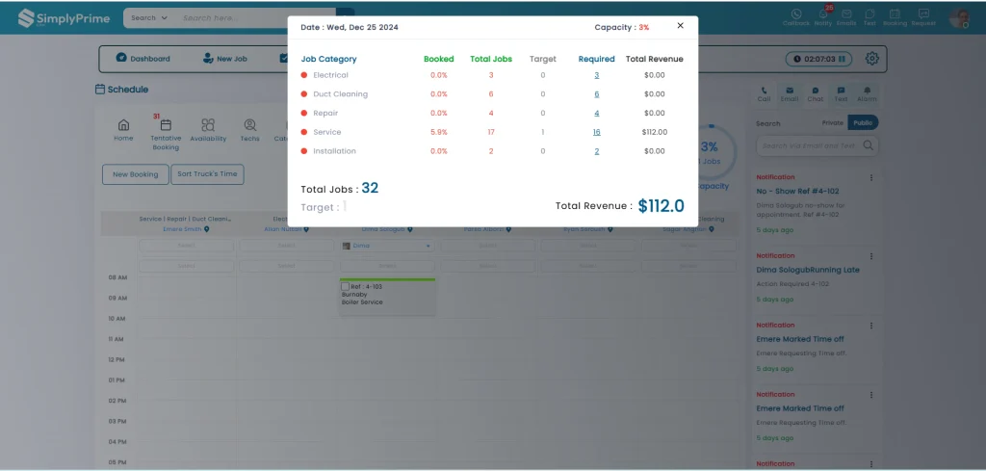Open the No - Show Ref #4-102 notification
Image resolution: width=986 pixels, height=471 pixels.
(797, 191)
